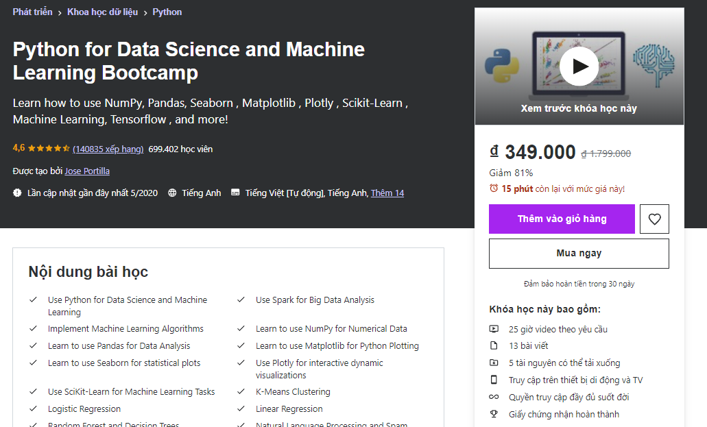
Task: Expand the Thêm 14 languages list
Action: 387,193
